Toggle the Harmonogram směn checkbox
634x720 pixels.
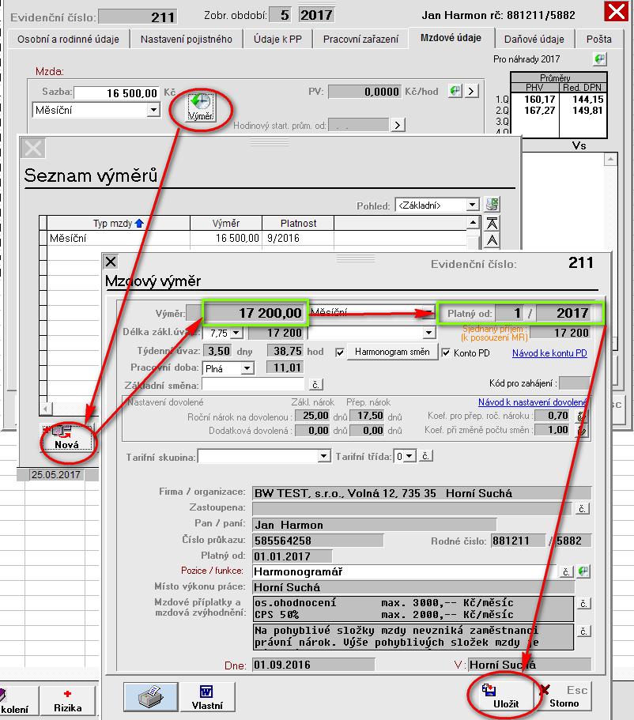coord(339,352)
